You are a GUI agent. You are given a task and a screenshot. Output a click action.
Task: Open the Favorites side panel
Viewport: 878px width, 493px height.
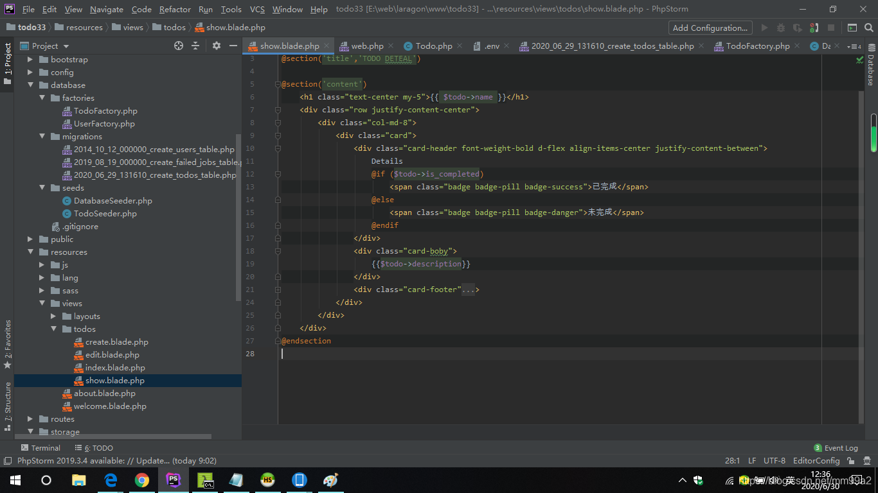[x=7, y=344]
